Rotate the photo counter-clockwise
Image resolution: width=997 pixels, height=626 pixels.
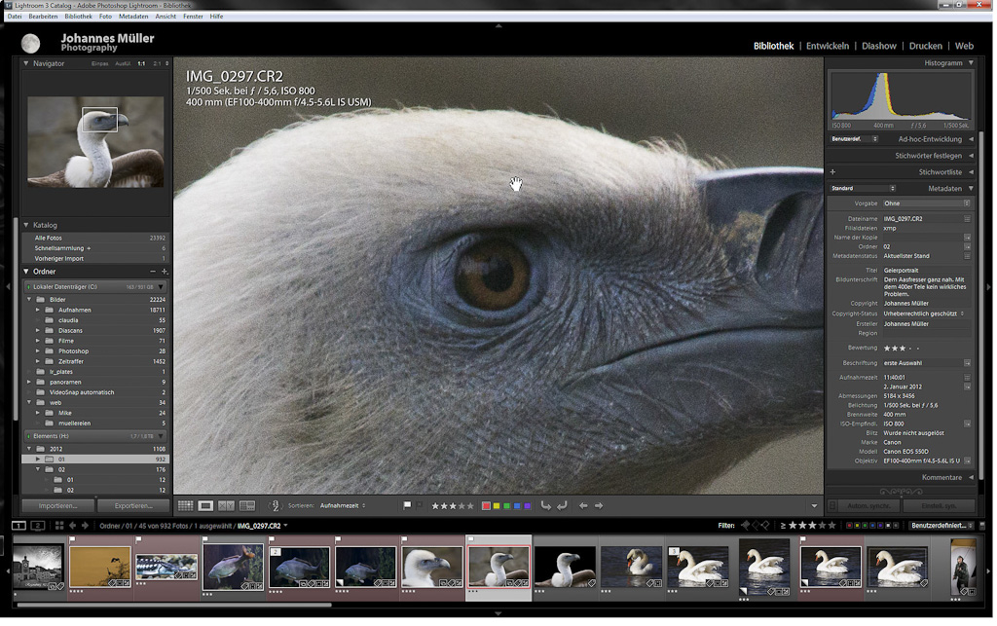point(546,506)
